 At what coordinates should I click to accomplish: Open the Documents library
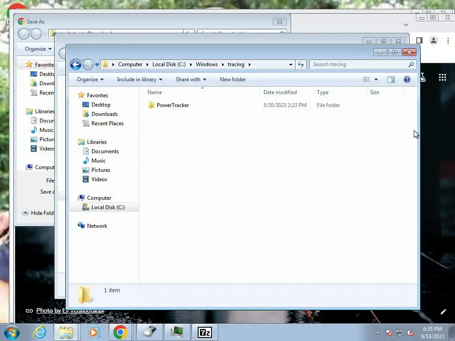point(105,151)
